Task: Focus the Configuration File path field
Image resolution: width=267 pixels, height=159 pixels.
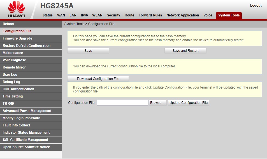Action: pos(122,103)
